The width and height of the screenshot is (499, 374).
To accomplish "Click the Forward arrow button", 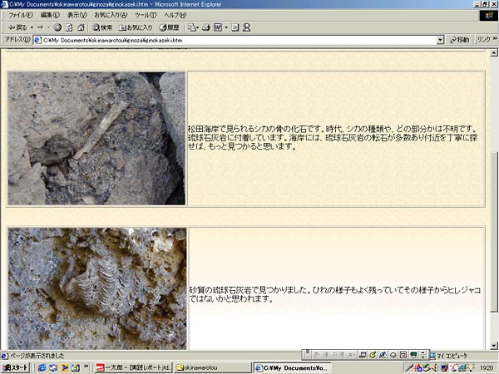I will pyautogui.click(x=38, y=27).
